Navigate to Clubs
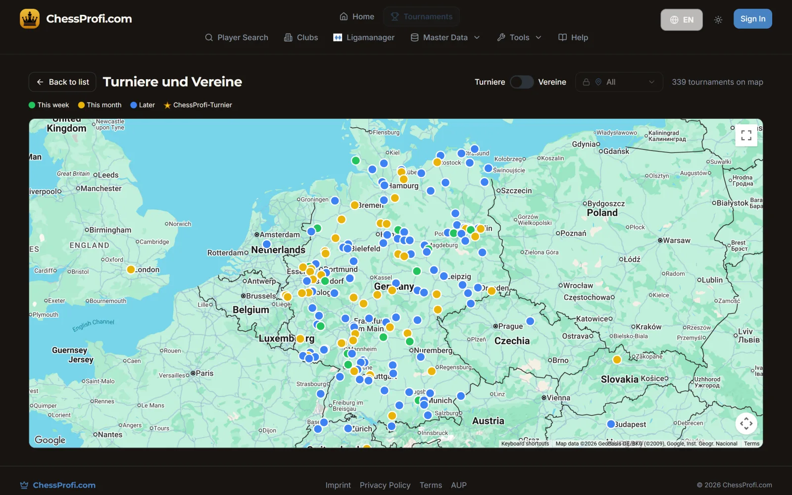The image size is (792, 495). pos(301,38)
